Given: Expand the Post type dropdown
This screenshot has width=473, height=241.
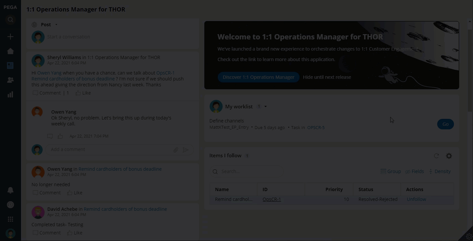Looking at the screenshot, I should point(56,25).
